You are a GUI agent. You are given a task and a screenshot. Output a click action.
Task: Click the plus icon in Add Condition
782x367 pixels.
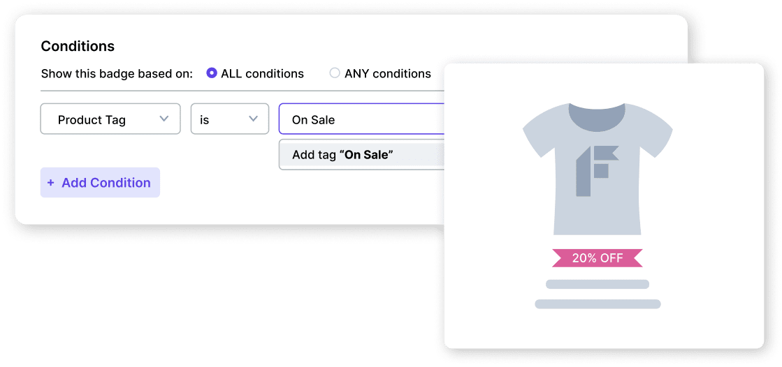click(x=50, y=183)
